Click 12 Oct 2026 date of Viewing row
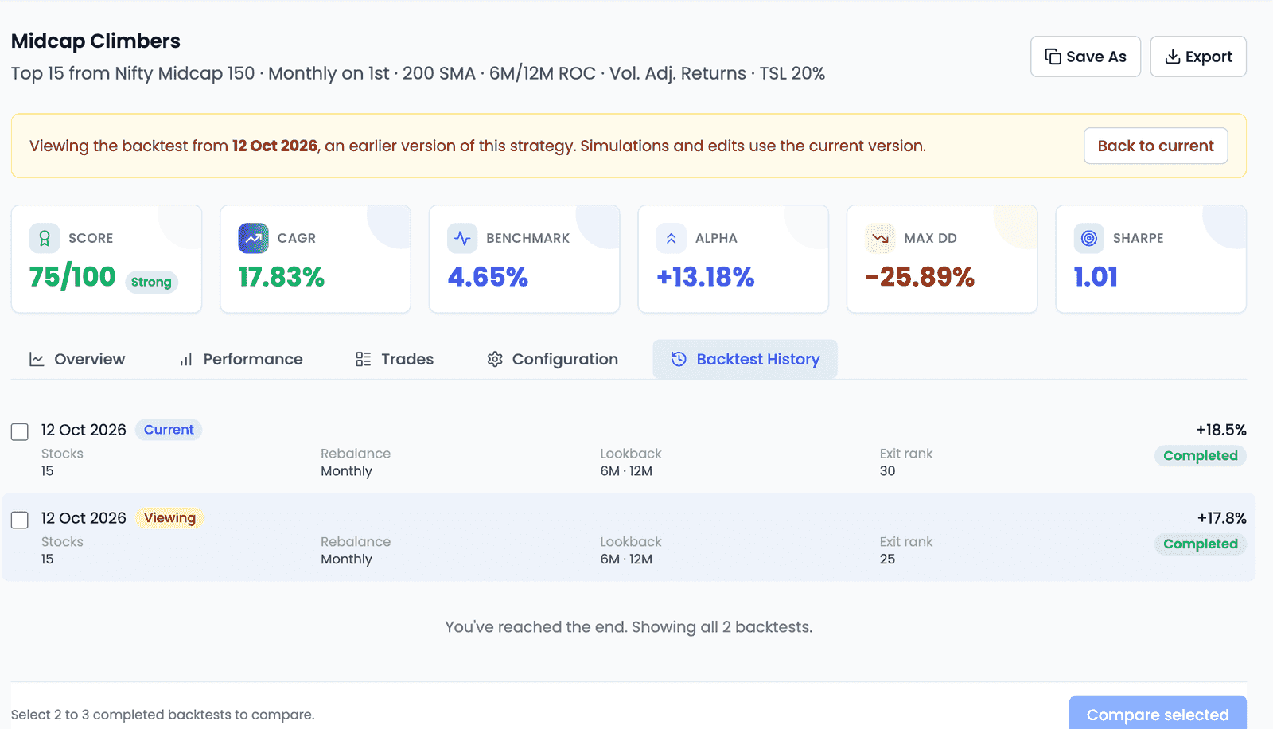The height and width of the screenshot is (729, 1273). 84,518
